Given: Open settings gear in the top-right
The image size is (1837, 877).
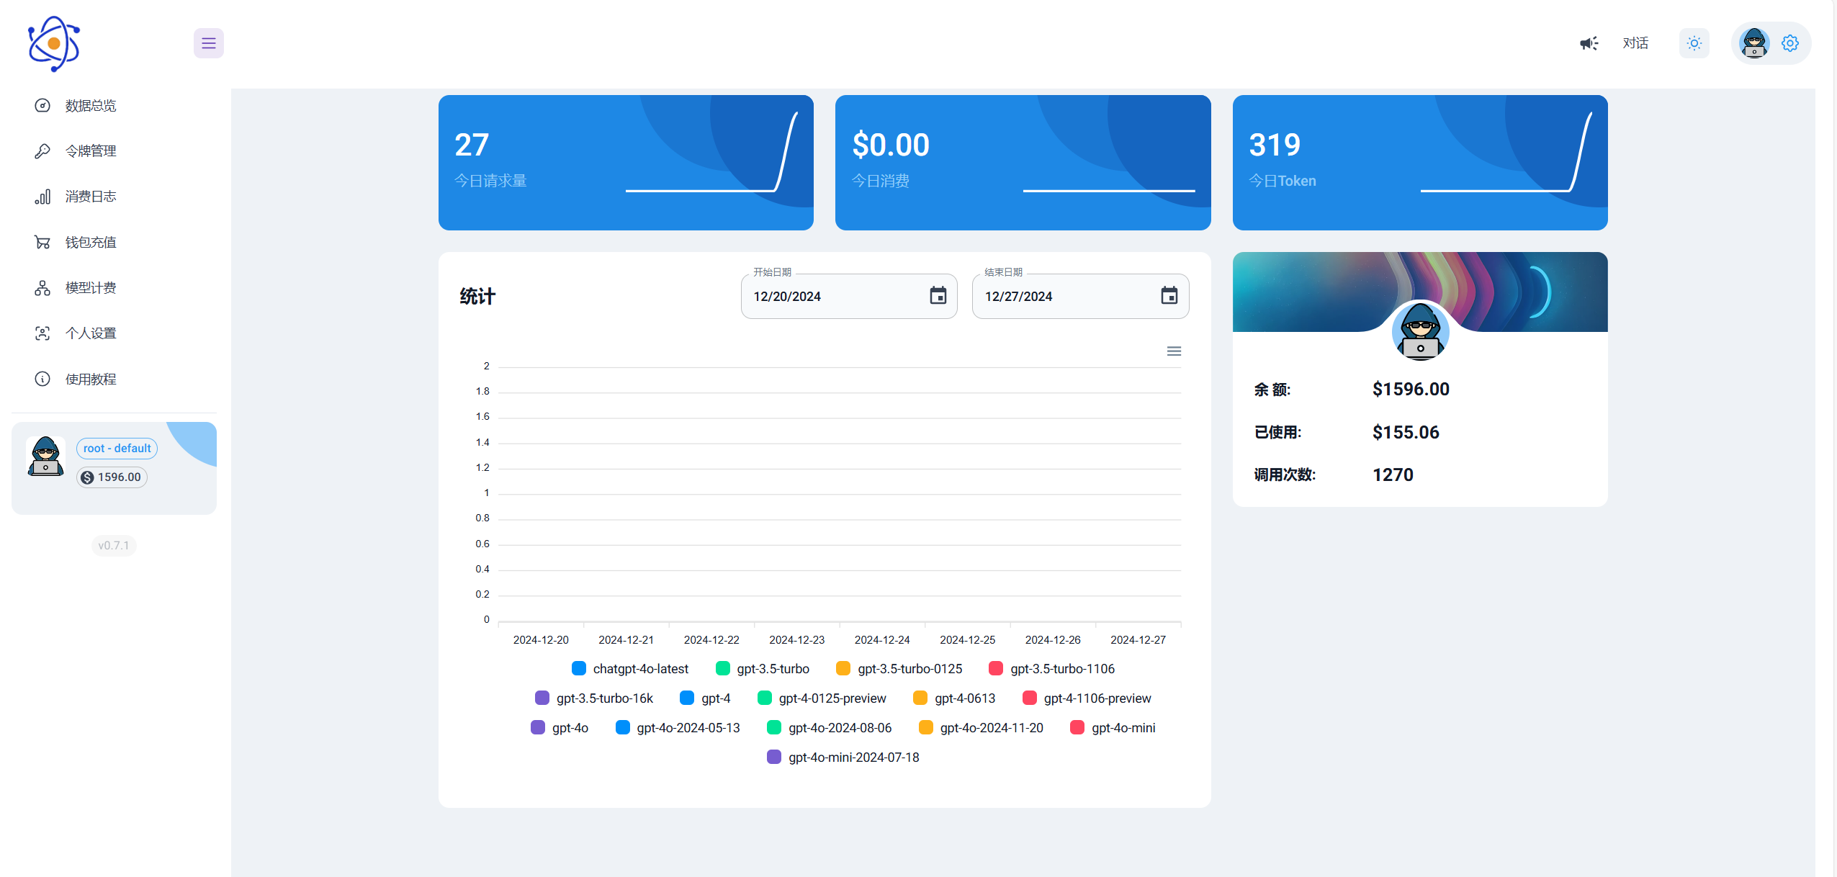Looking at the screenshot, I should click(1790, 43).
